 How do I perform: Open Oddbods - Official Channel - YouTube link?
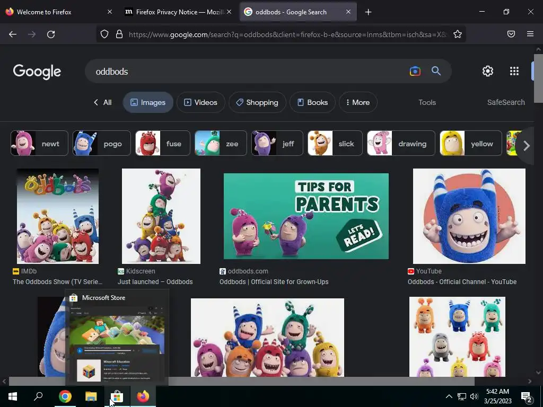[462, 282]
